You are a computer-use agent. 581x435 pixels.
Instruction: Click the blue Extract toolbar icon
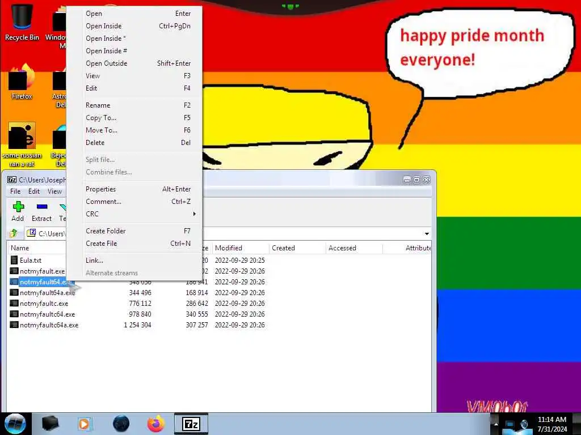point(42,206)
